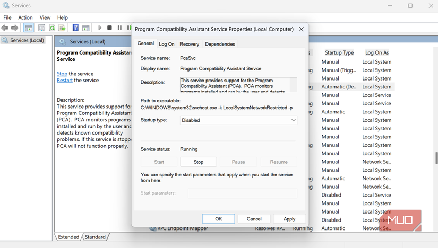Click 'Automatic (De...' startup type cell
438x248 pixels.
(x=339, y=87)
